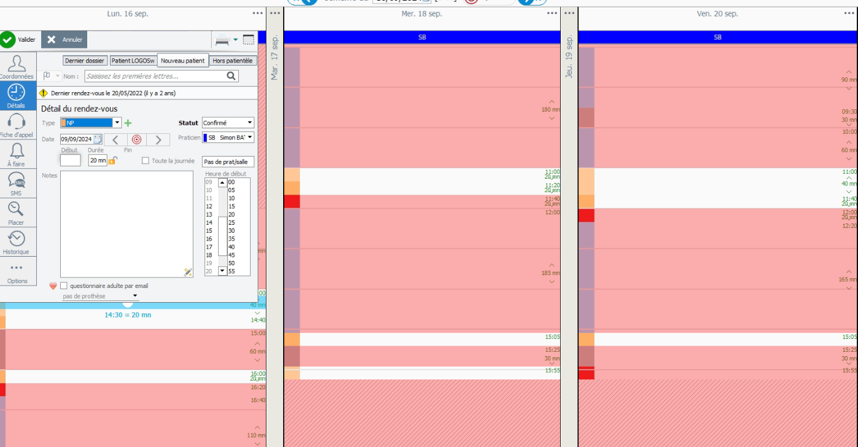
Task: Click the heart icon beside the questionnaire checkbox
Action: click(x=53, y=286)
